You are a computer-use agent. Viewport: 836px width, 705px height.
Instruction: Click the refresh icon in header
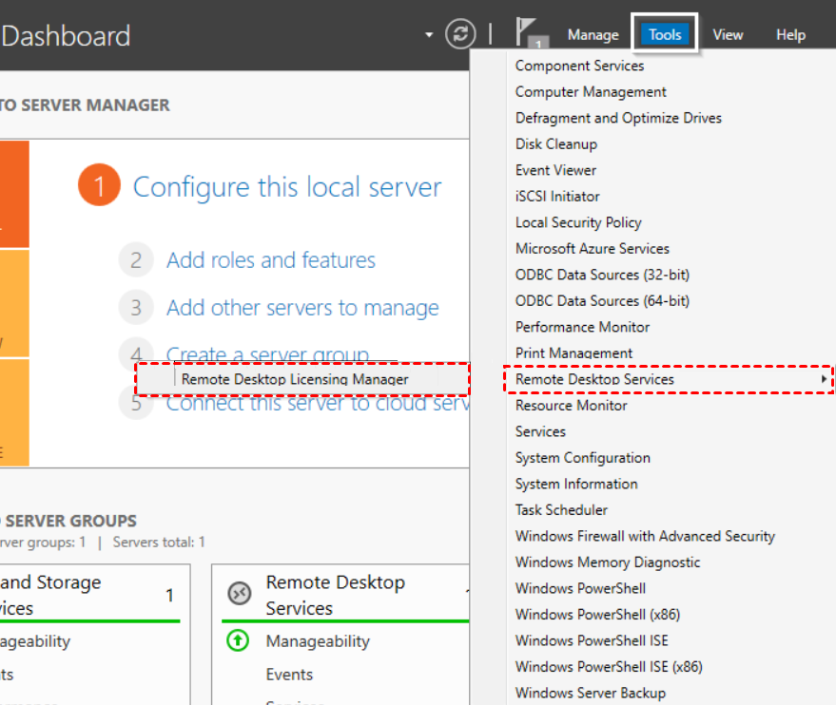click(460, 35)
